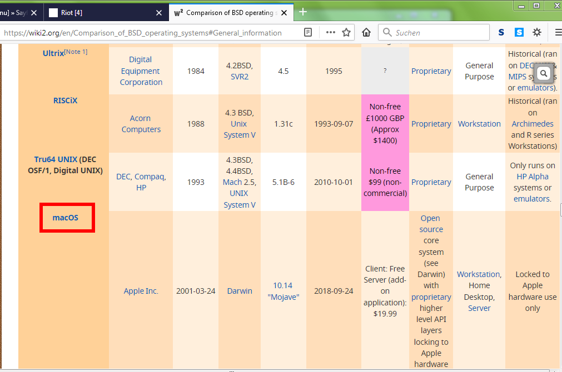This screenshot has height=372, width=562.
Task: Click the 1984 first release cell
Action: pyautogui.click(x=196, y=71)
